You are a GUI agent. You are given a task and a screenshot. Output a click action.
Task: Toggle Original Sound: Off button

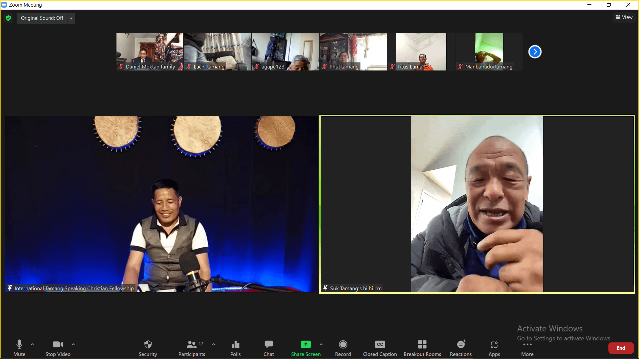42,18
